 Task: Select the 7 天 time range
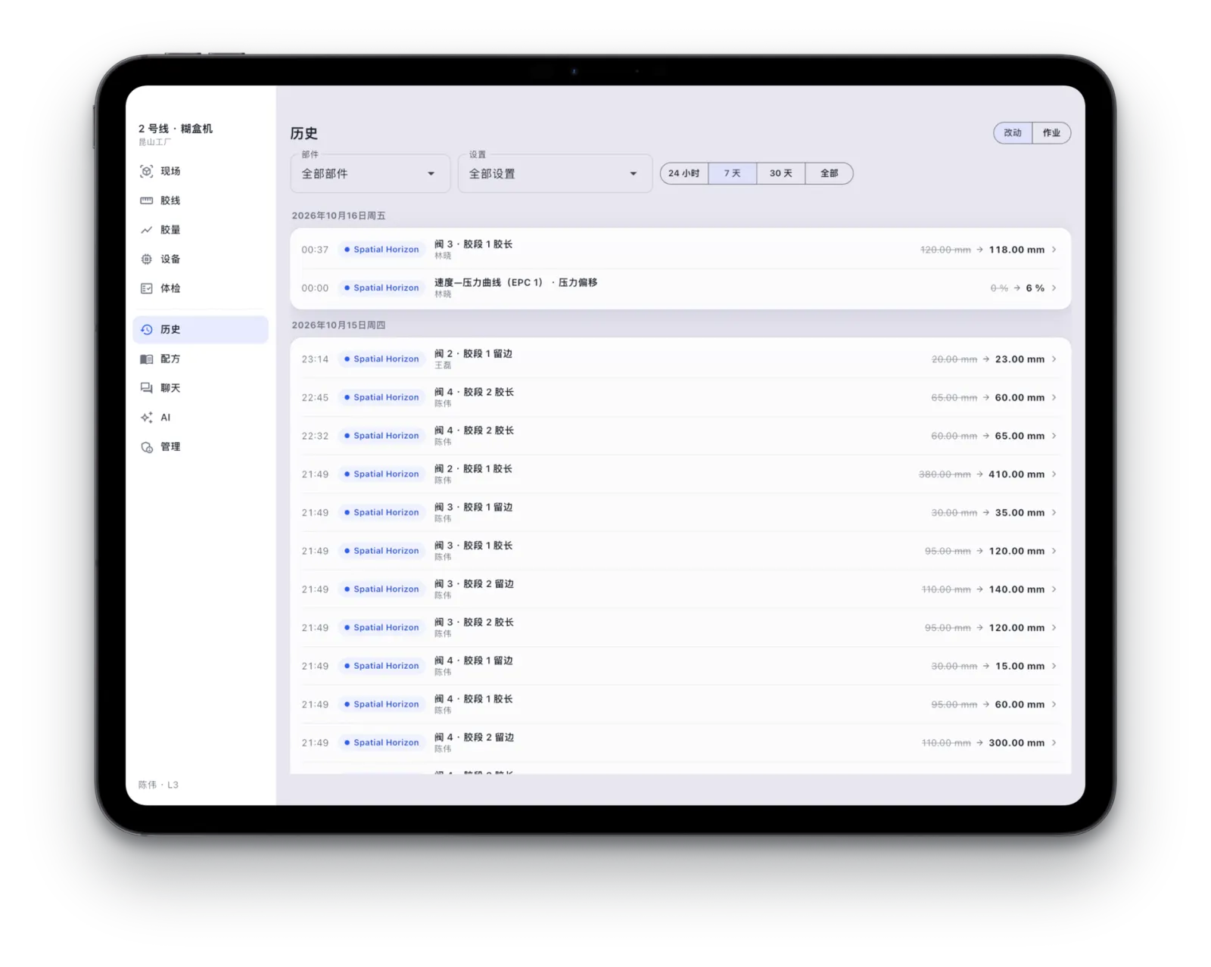(x=733, y=173)
